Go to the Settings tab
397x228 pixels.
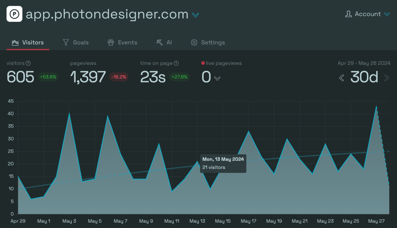[x=208, y=42]
